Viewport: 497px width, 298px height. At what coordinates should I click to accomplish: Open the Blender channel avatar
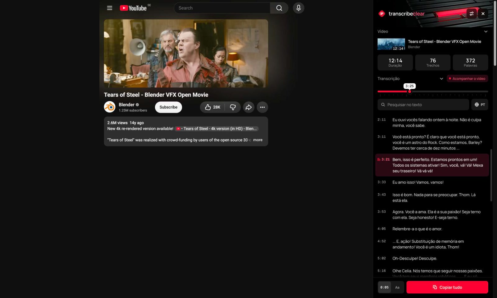point(110,107)
